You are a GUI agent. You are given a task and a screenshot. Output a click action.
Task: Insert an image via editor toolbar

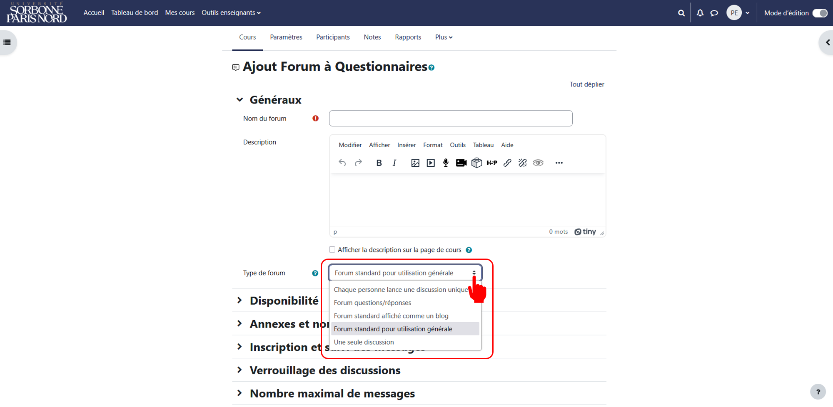coord(415,163)
